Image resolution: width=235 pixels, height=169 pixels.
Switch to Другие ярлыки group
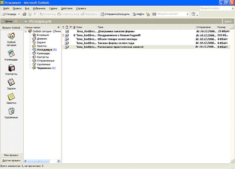pos(11,161)
